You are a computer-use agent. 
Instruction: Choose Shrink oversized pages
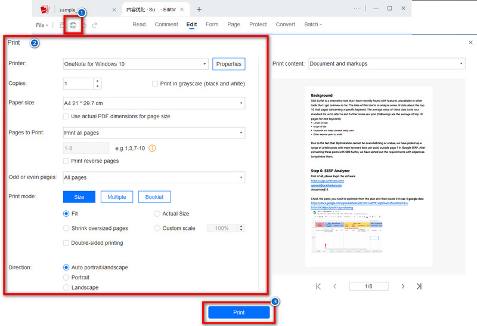tap(66, 228)
